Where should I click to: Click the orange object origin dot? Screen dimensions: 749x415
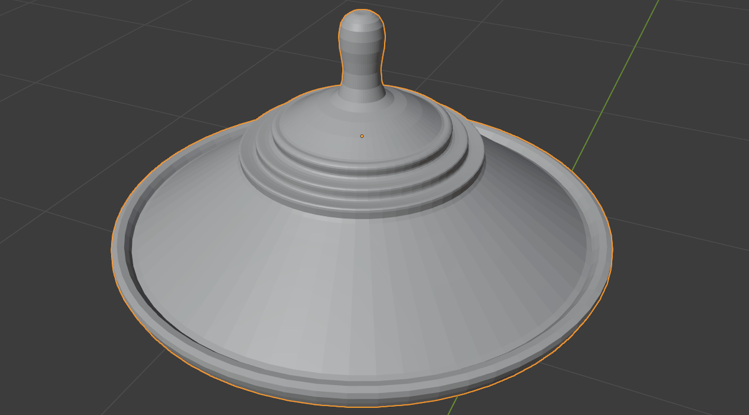click(x=362, y=135)
